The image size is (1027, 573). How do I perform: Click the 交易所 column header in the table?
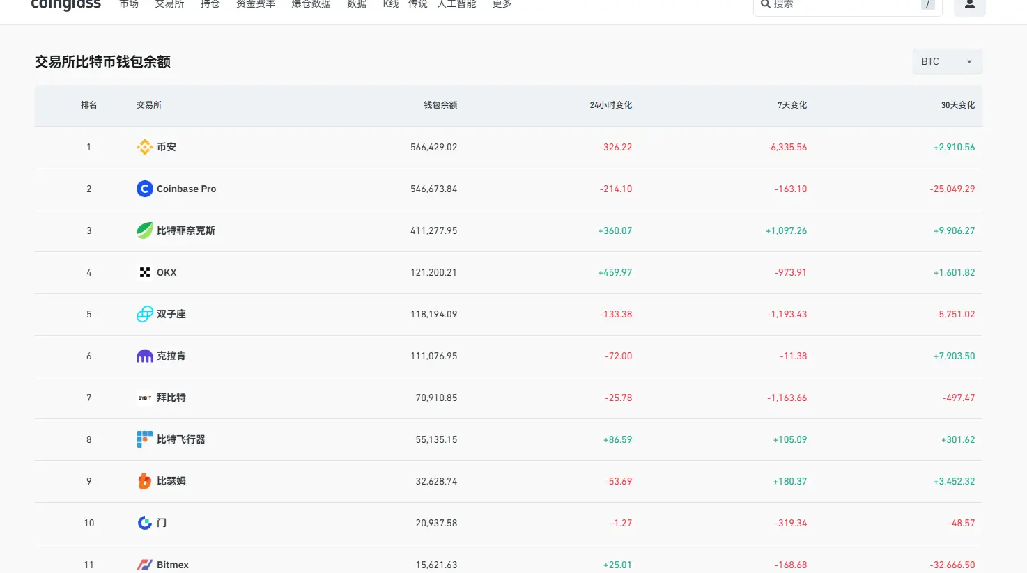click(x=149, y=105)
